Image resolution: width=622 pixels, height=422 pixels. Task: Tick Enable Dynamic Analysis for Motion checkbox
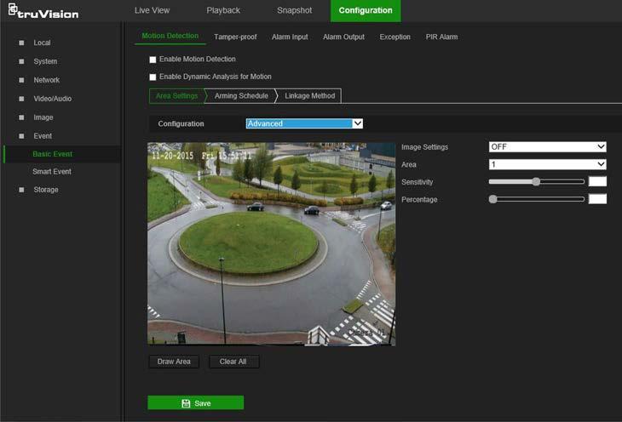153,77
